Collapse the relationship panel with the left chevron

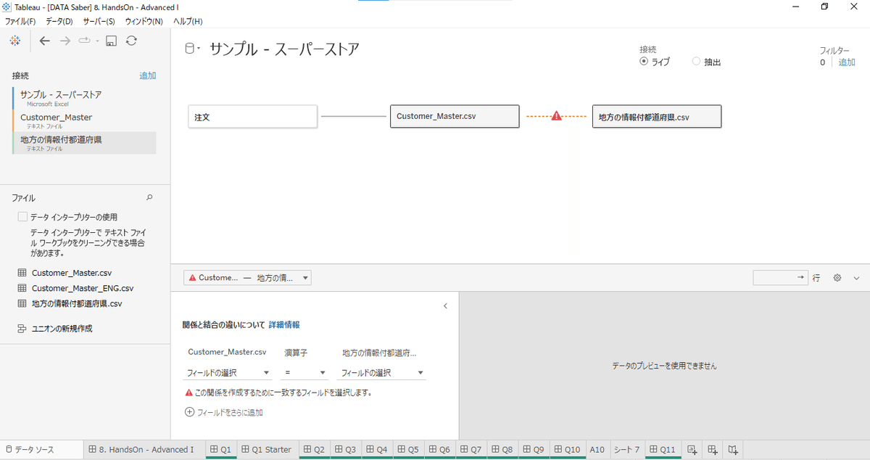(446, 306)
